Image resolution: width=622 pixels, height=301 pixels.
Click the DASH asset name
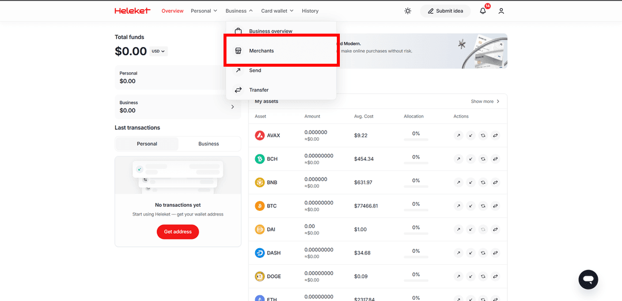pos(274,253)
